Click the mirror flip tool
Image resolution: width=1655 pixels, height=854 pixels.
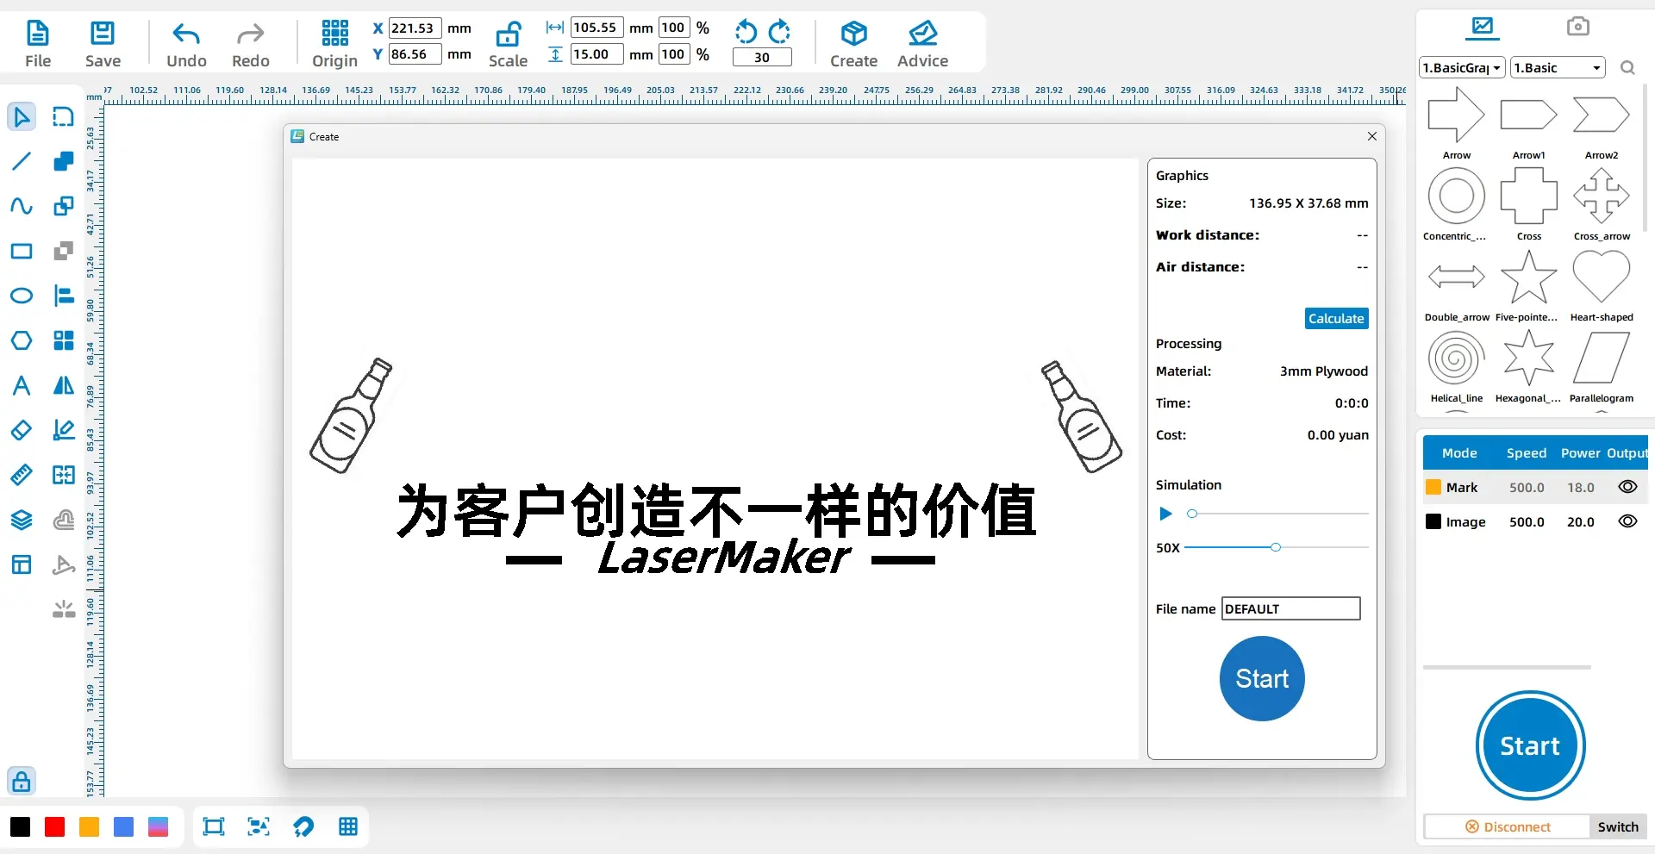(64, 385)
